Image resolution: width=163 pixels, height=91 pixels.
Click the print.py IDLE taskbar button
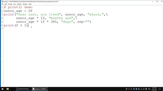click(40, 89)
